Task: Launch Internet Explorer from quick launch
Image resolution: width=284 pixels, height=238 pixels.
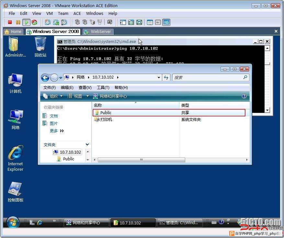Action: click(x=40, y=222)
